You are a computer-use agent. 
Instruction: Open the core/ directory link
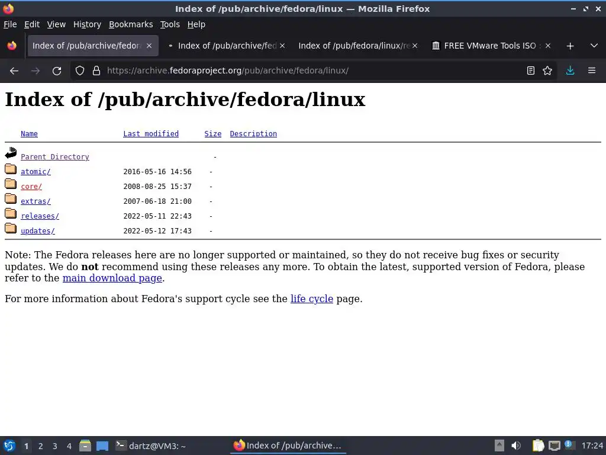click(x=31, y=187)
